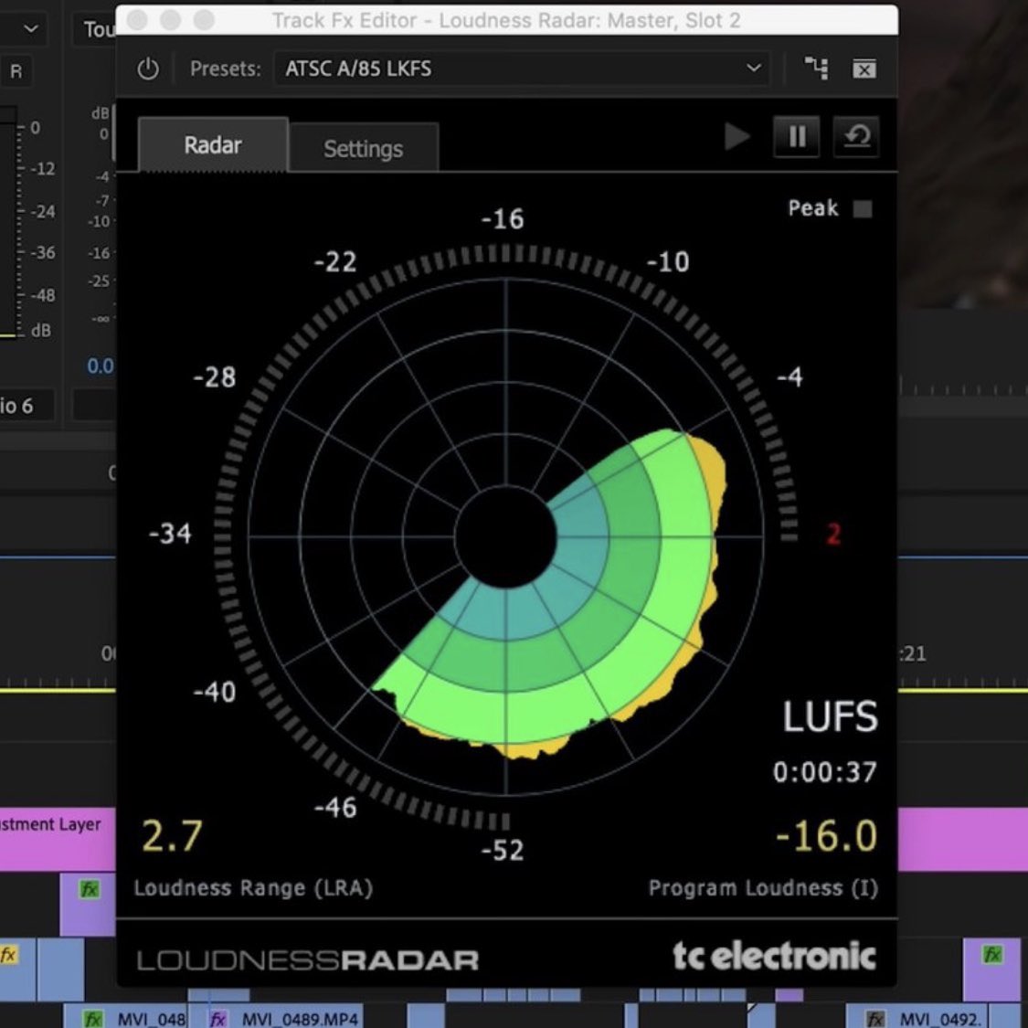The width and height of the screenshot is (1028, 1028).
Task: Click the blue 0.0 volume value in mixer
Action: [x=101, y=366]
